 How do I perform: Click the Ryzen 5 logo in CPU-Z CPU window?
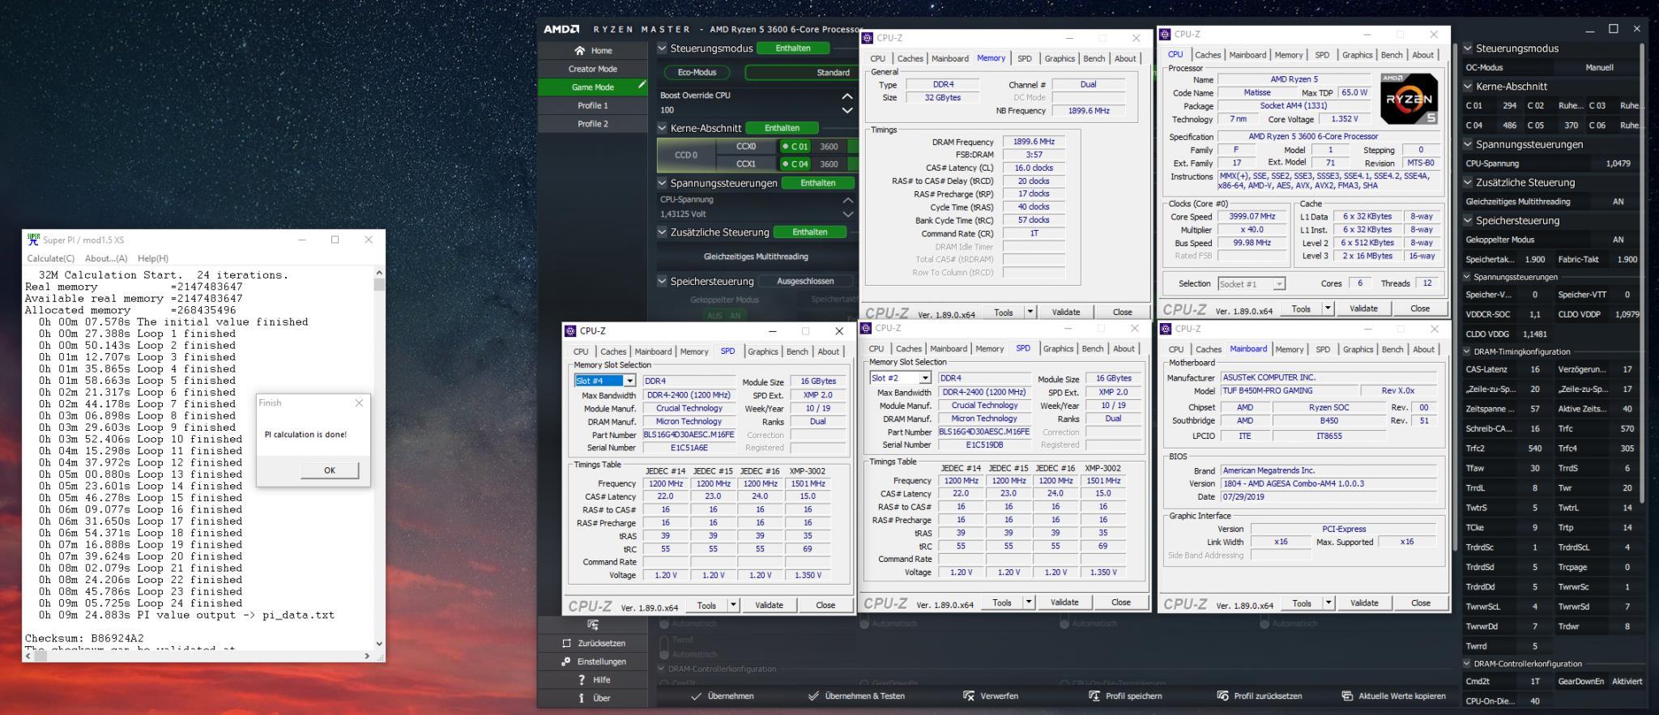pos(1409,98)
